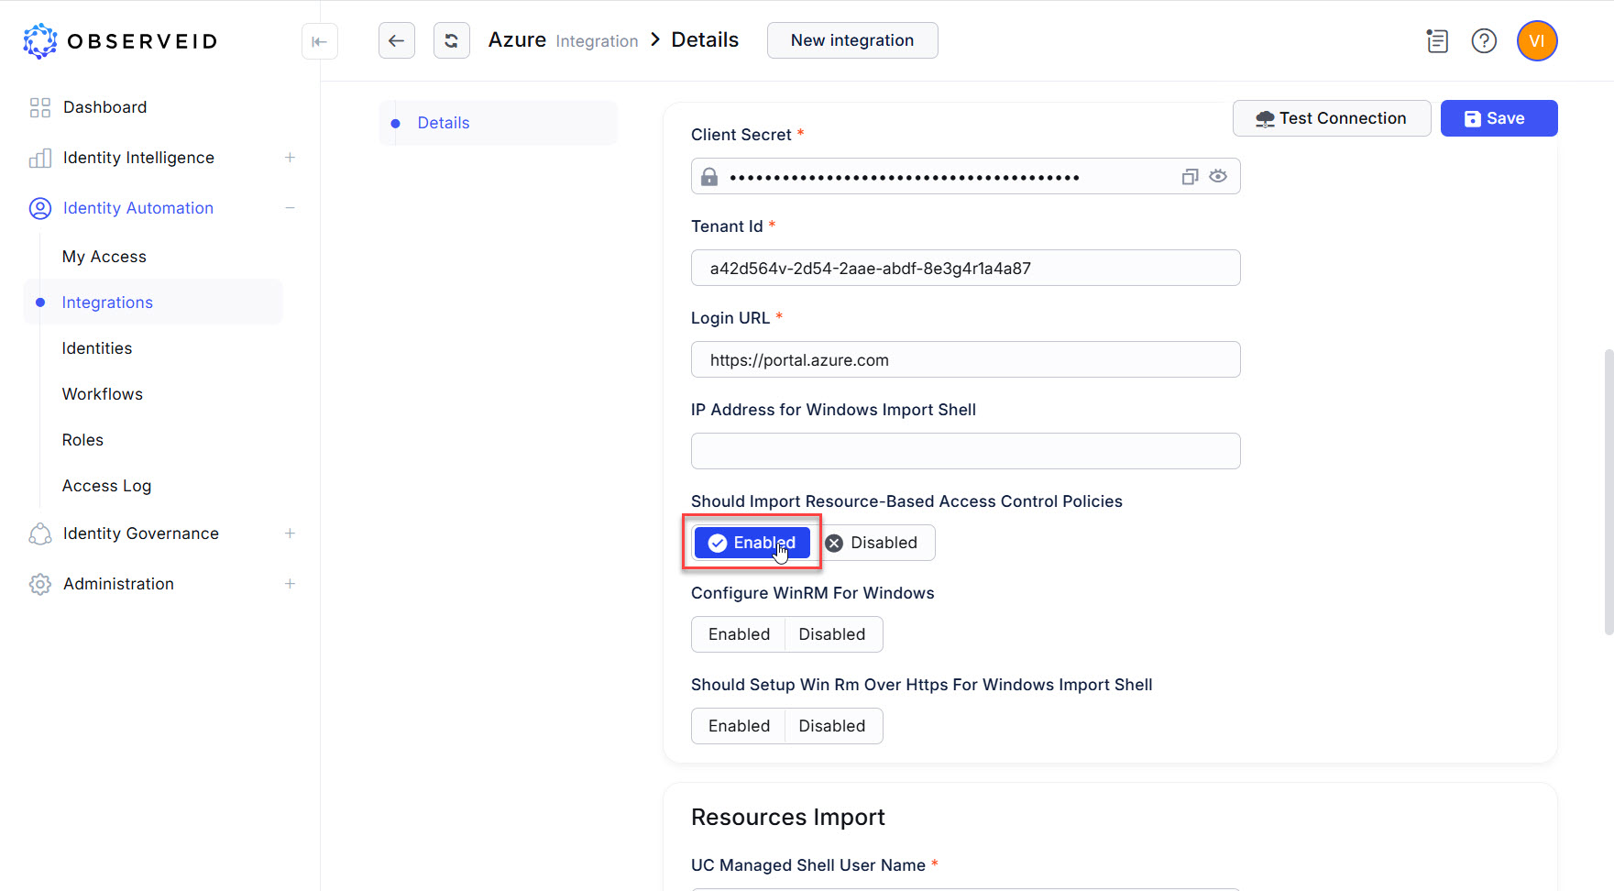This screenshot has height=891, width=1614.
Task: Open the help question mark icon
Action: (1483, 41)
